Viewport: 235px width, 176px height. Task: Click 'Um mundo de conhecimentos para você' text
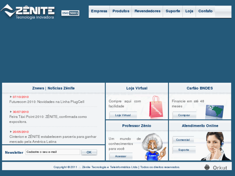pos(125,144)
